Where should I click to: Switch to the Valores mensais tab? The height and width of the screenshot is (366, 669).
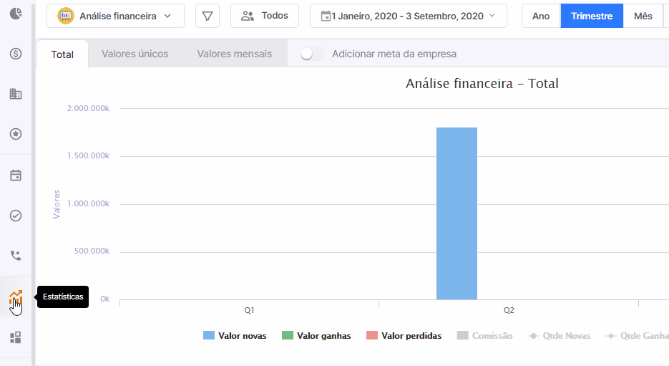234,54
